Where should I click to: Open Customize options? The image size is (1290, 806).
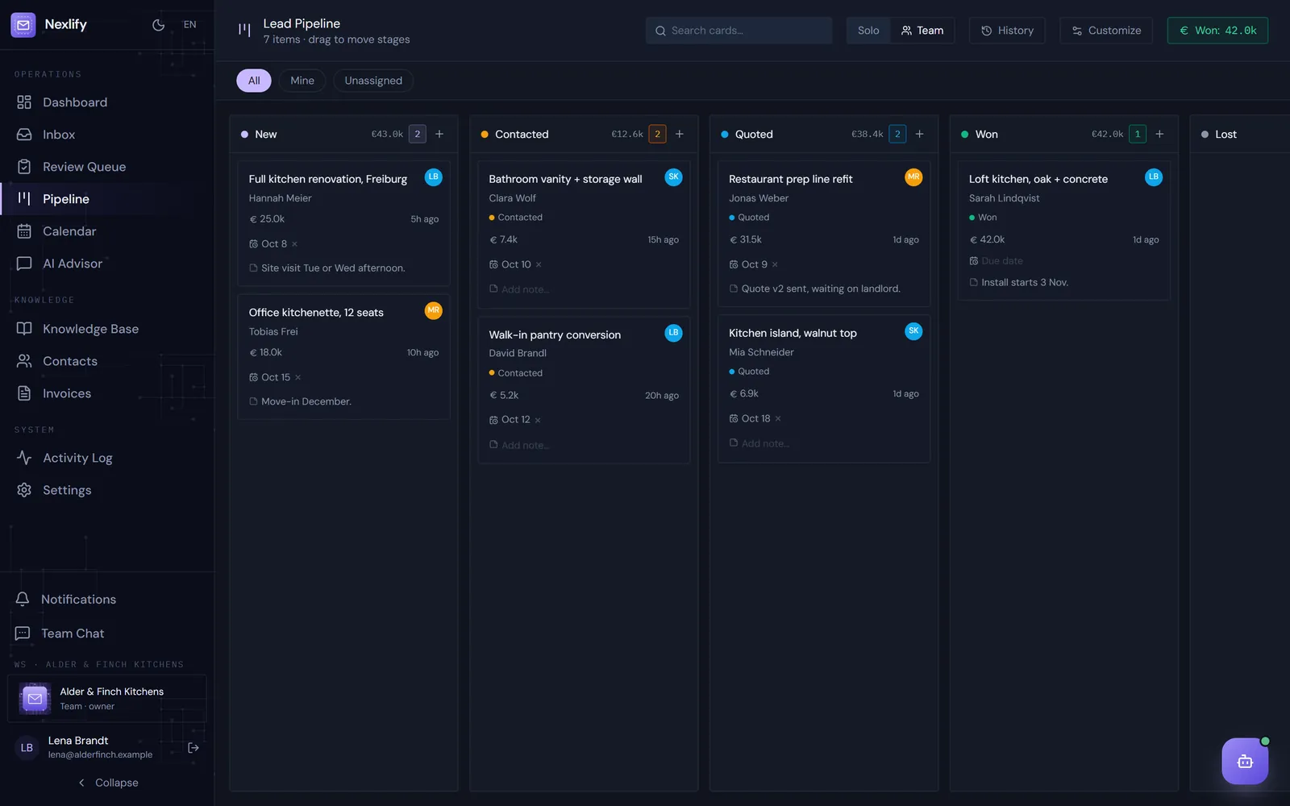point(1106,31)
